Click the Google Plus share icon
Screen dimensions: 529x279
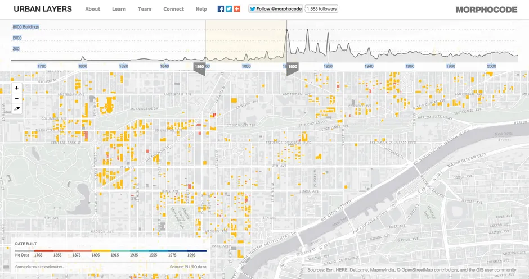coord(237,9)
